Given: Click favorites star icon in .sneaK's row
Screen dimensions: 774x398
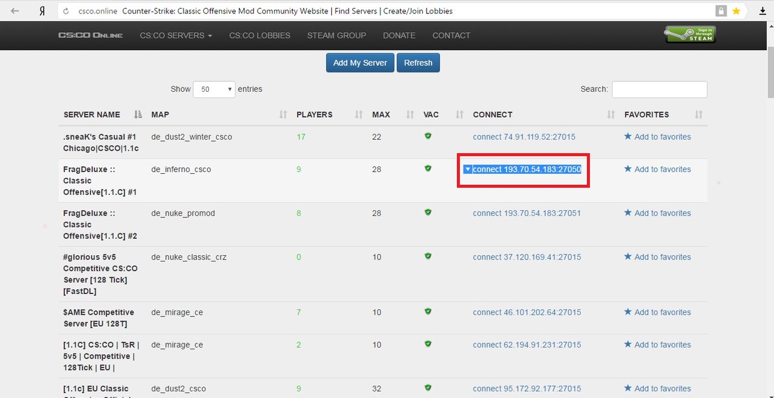Looking at the screenshot, I should click(x=628, y=136).
